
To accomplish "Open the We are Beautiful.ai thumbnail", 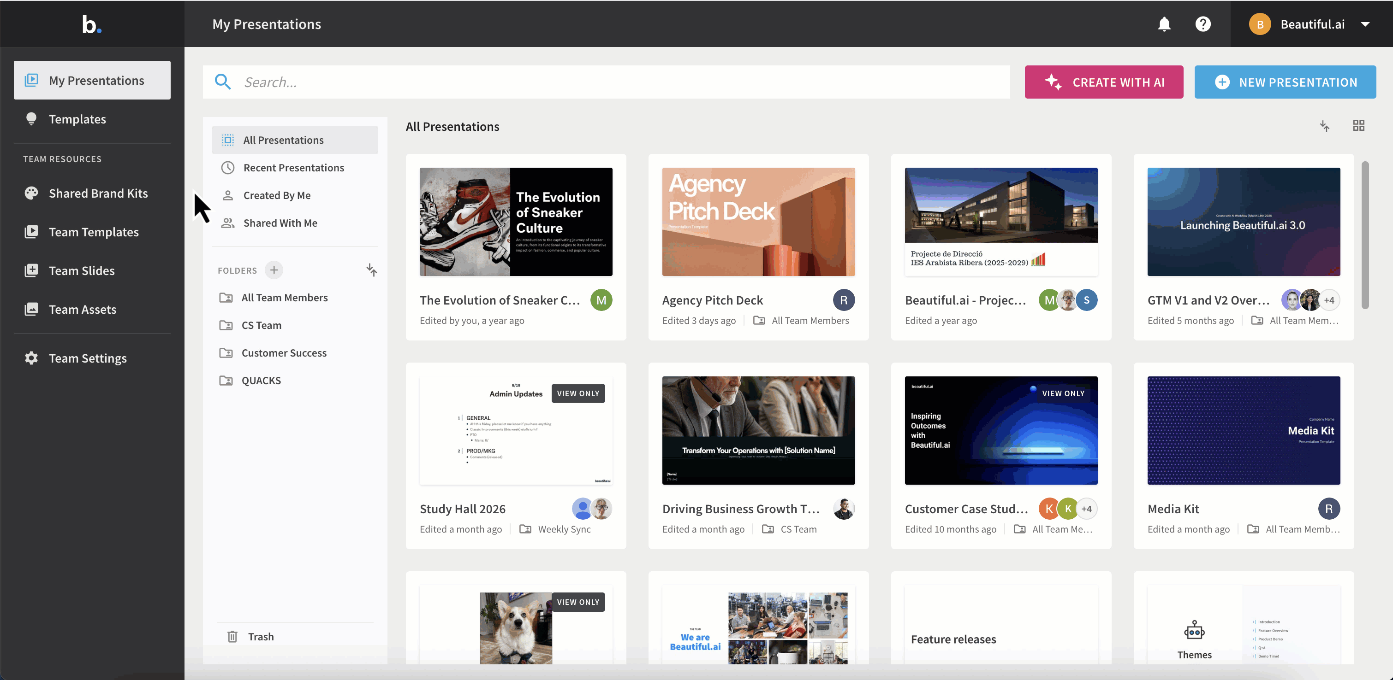I will click(x=759, y=625).
